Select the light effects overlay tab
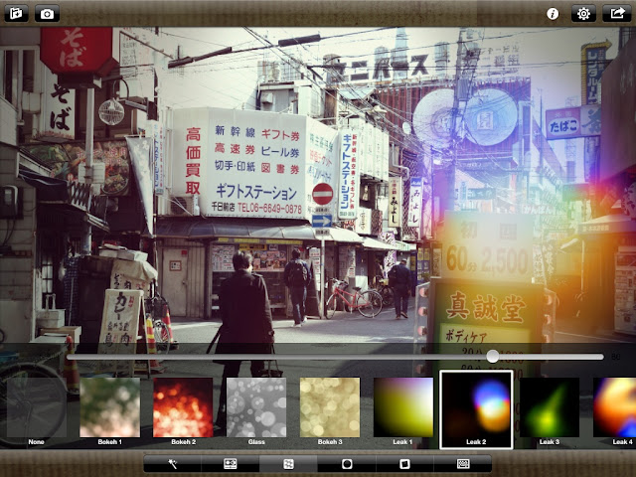636x477 pixels. coord(288,464)
